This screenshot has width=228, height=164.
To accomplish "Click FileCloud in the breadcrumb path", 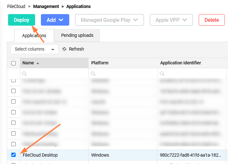I will tap(16, 6).
